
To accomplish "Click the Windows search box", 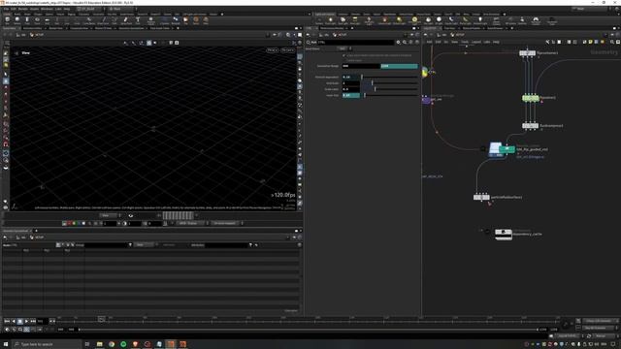I will pyautogui.click(x=48, y=344).
